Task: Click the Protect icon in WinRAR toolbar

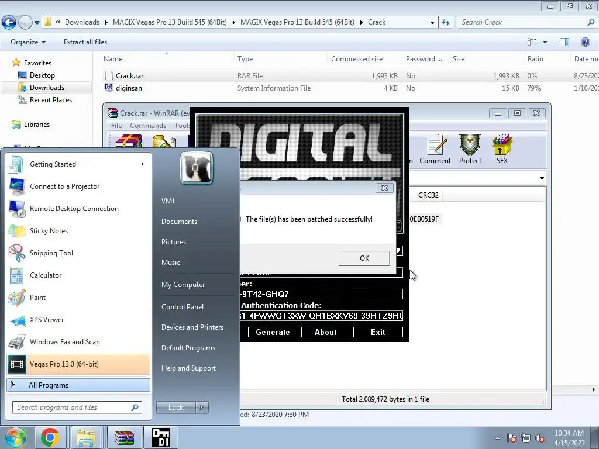Action: click(470, 149)
